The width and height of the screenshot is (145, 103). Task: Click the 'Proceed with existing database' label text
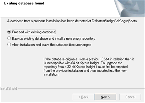pyautogui.click(x=34, y=32)
